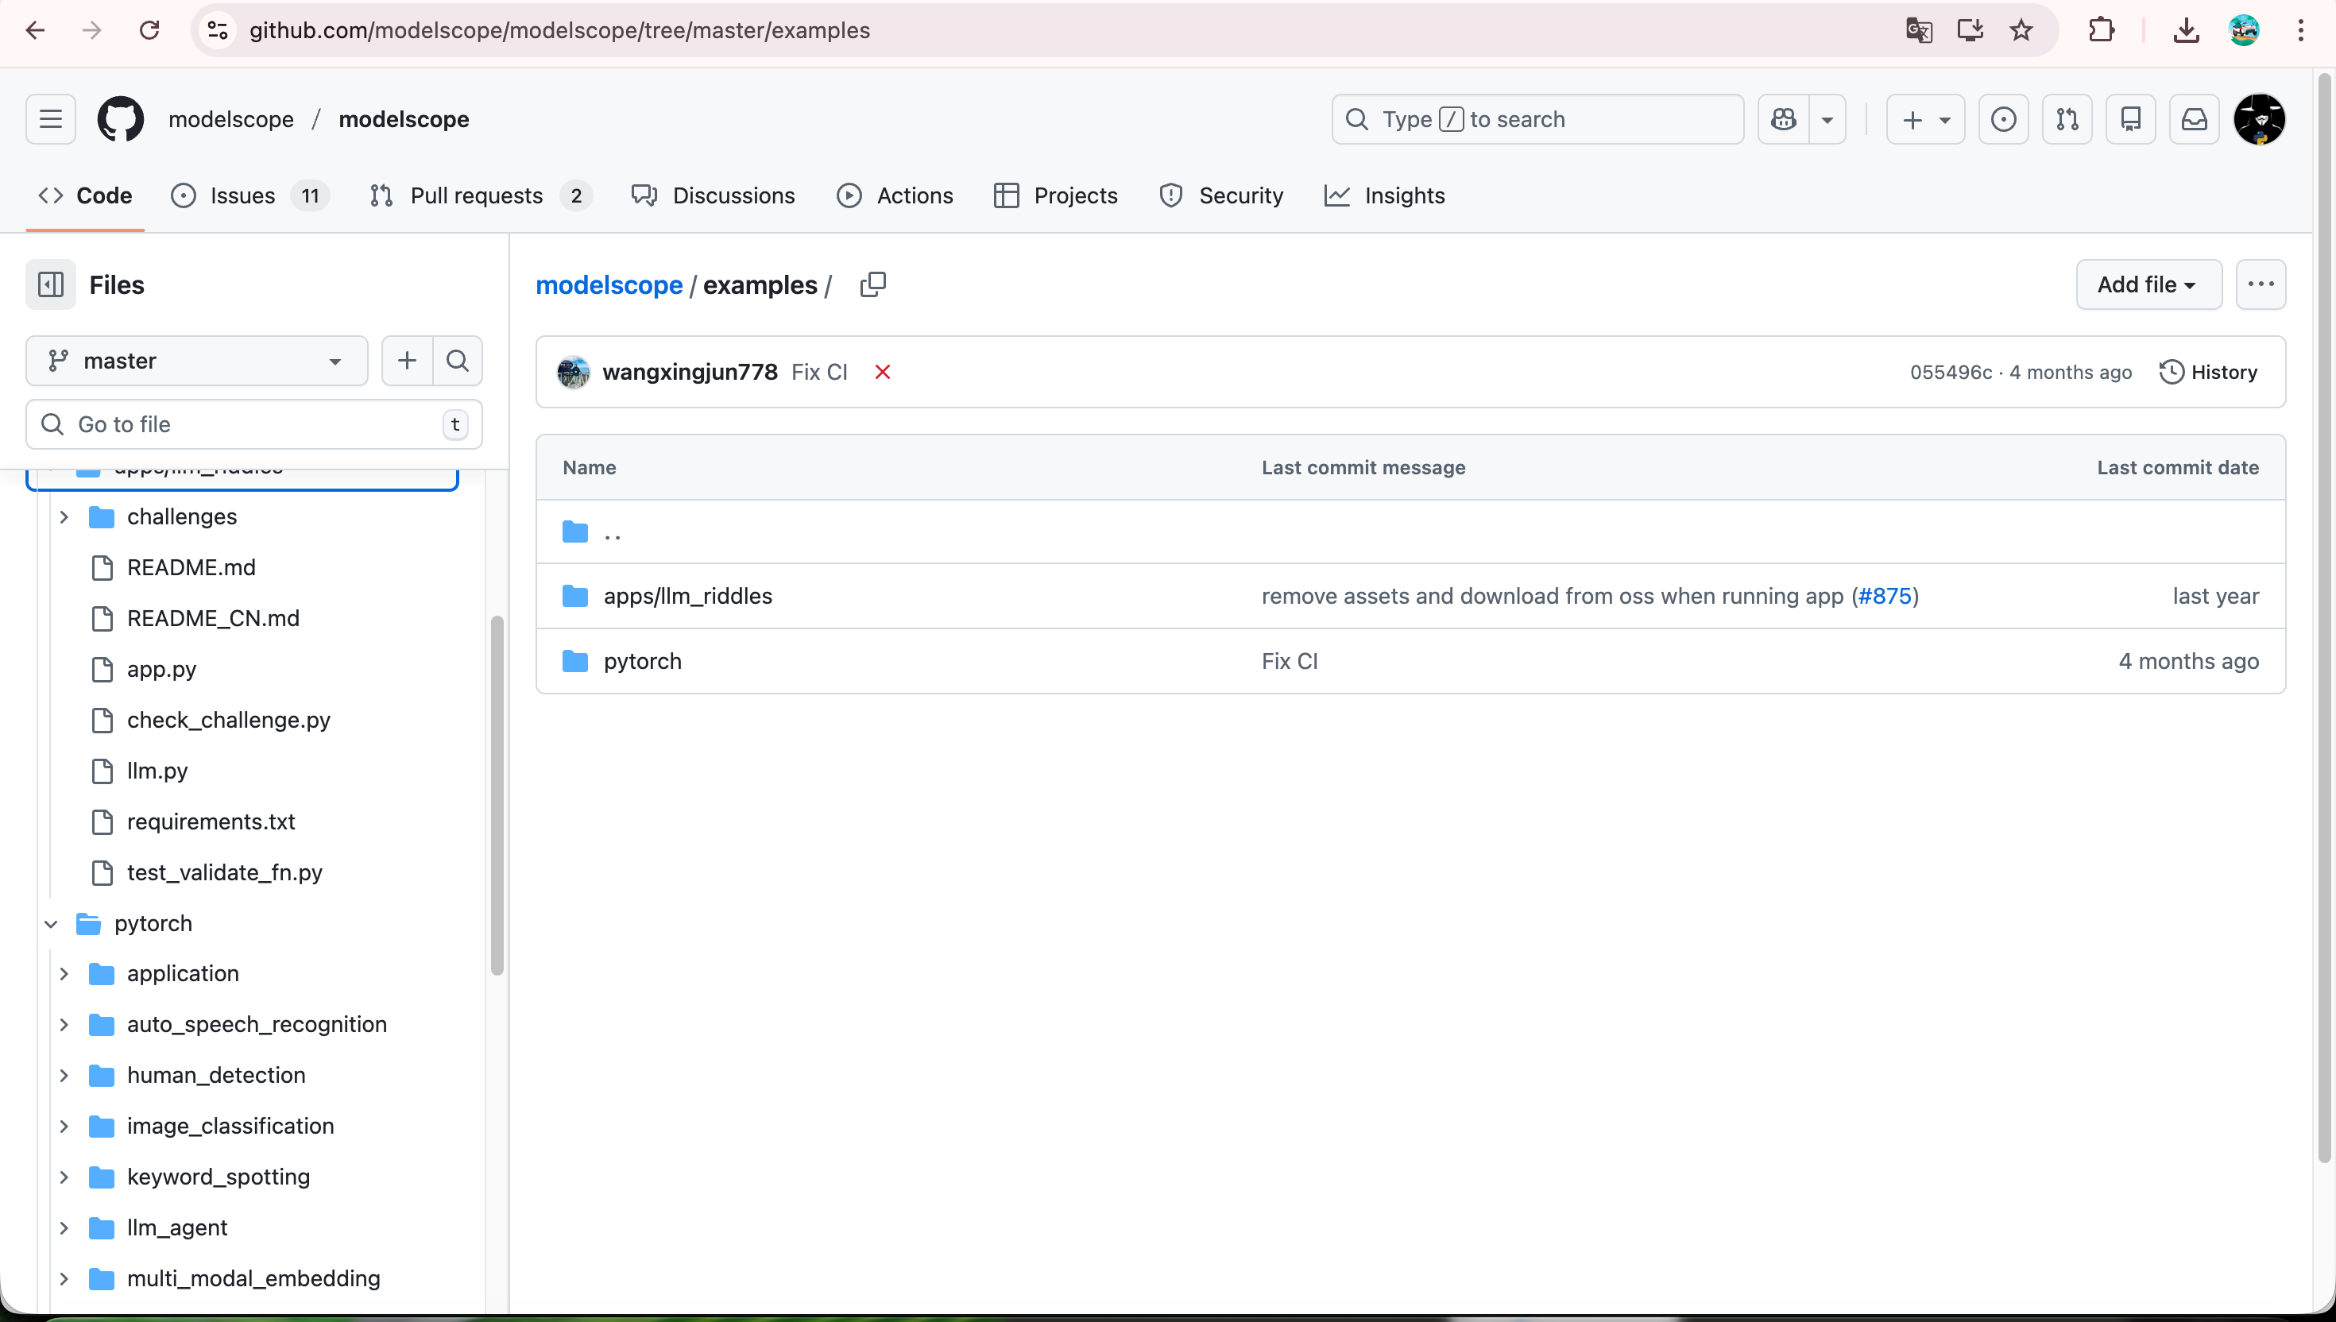The image size is (2336, 1322).
Task: Bookmark this page with the star icon
Action: [x=2021, y=30]
